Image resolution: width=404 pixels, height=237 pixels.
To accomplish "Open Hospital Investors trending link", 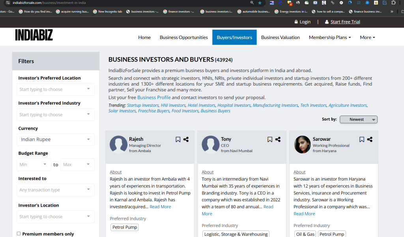I will click(234, 105).
